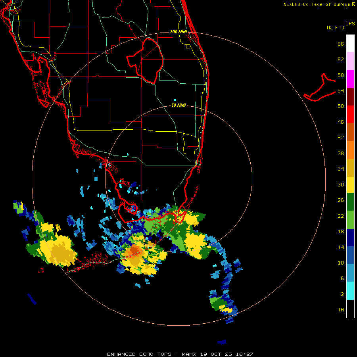Click the '16:27' timestamp
Viewport: 357px width, 357px height.
point(244,354)
